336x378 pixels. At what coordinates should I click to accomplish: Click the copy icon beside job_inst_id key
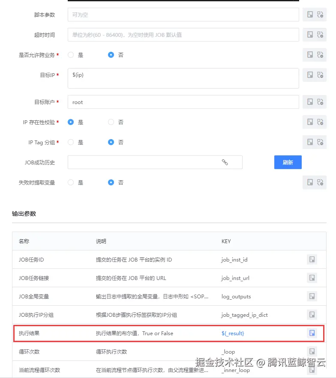click(312, 259)
